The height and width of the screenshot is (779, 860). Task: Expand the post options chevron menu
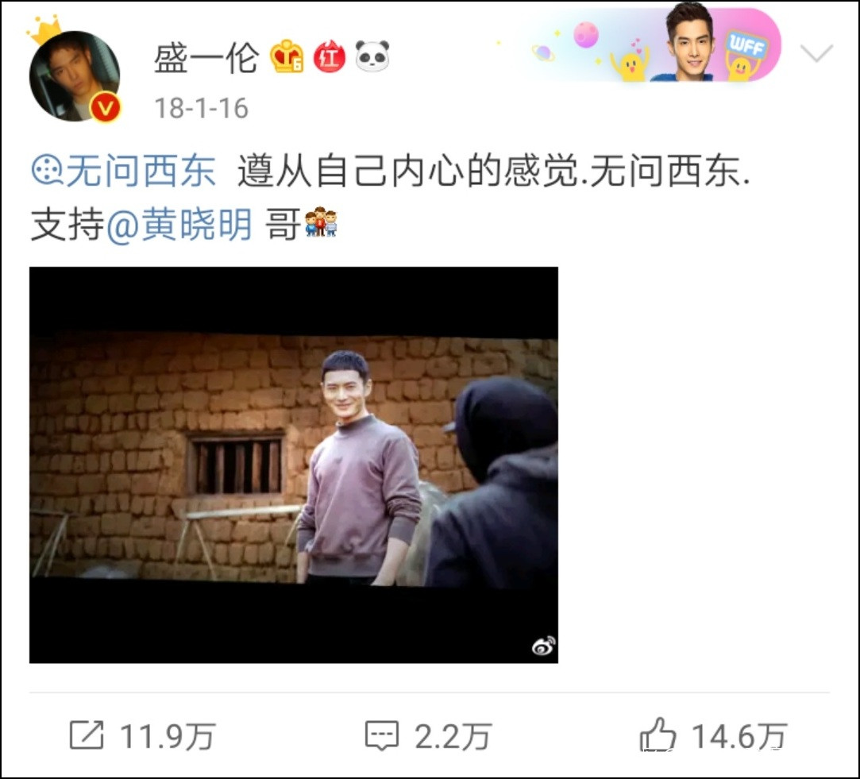[x=816, y=52]
